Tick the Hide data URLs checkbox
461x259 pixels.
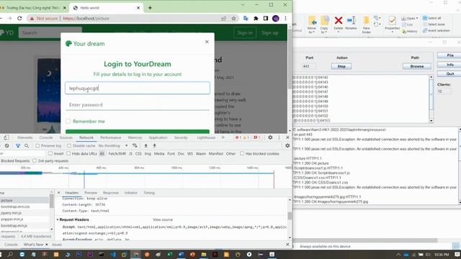(x=68, y=153)
